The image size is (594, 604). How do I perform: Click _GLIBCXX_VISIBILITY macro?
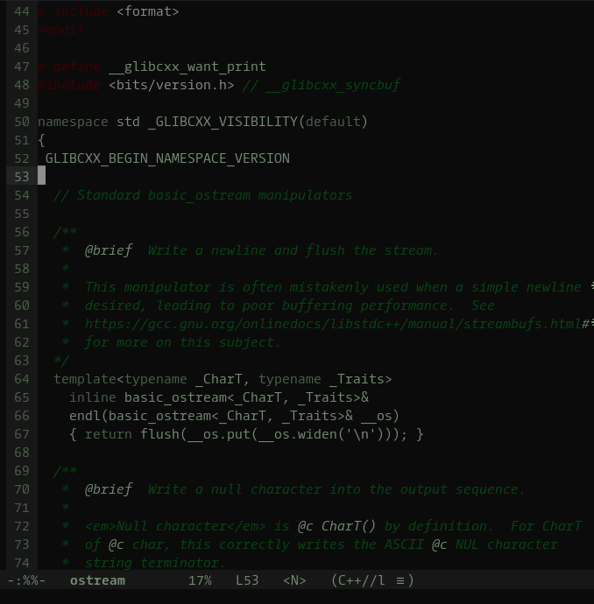point(223,122)
